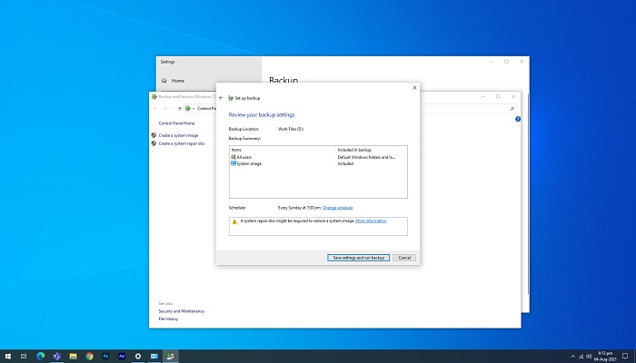Click Save settings and run backup
636x363 pixels.
358,258
